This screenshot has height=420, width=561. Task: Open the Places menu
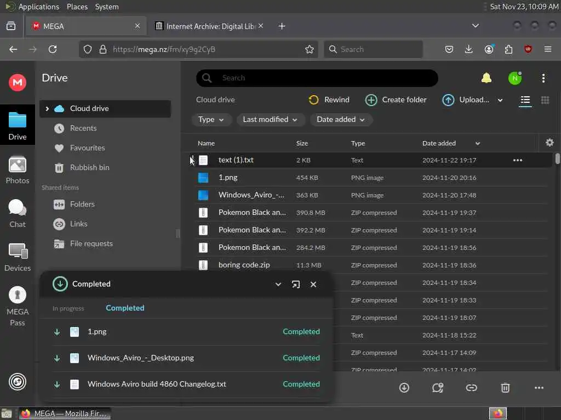pos(77,7)
